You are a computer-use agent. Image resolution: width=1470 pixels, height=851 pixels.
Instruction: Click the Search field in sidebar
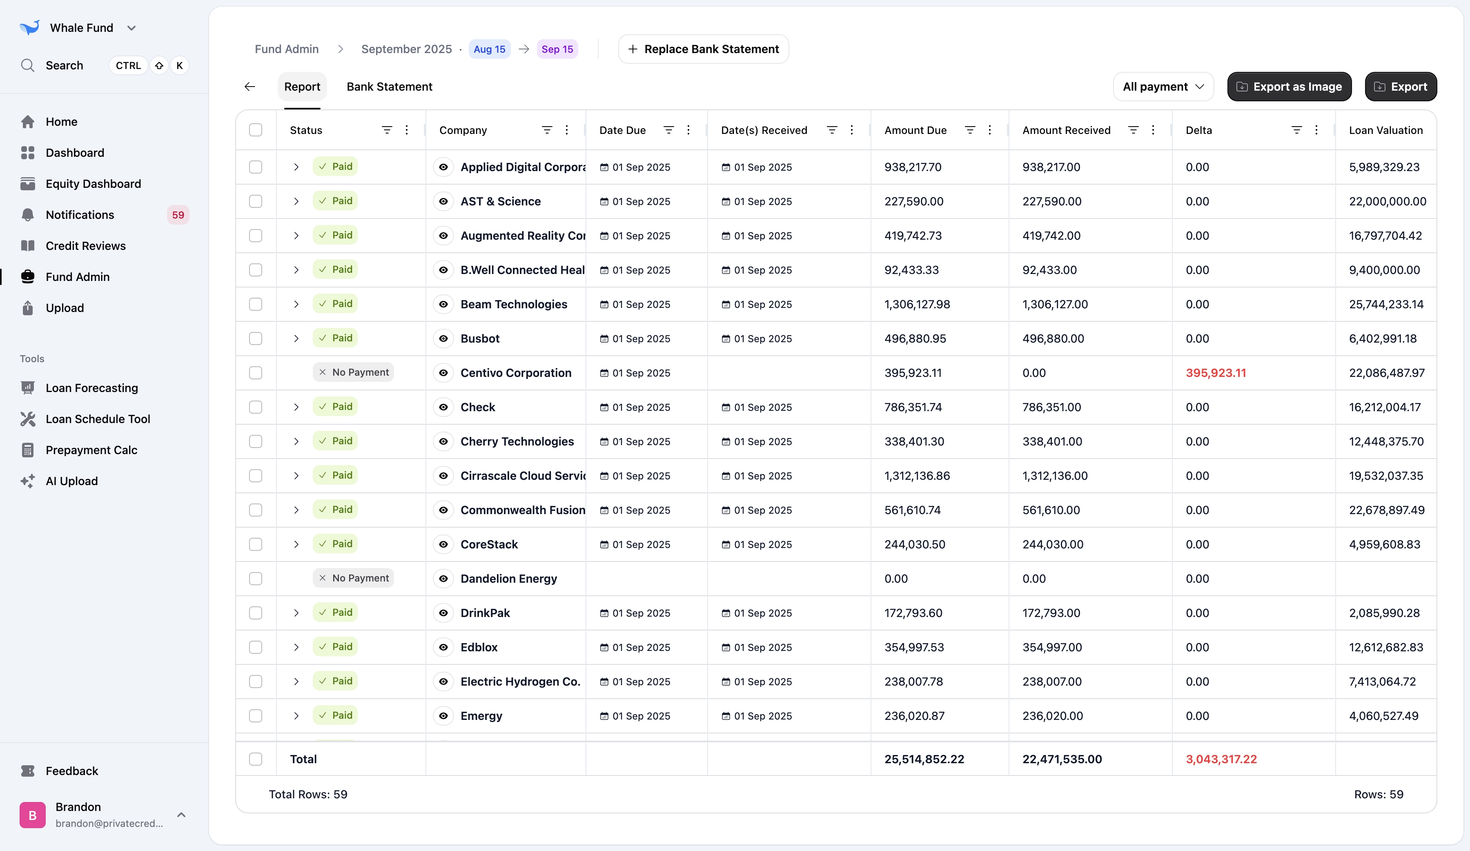click(64, 65)
